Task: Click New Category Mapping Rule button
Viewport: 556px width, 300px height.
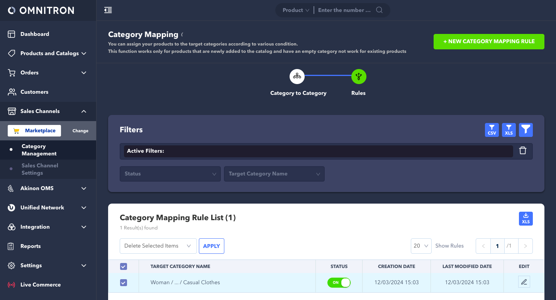Action: pyautogui.click(x=488, y=42)
